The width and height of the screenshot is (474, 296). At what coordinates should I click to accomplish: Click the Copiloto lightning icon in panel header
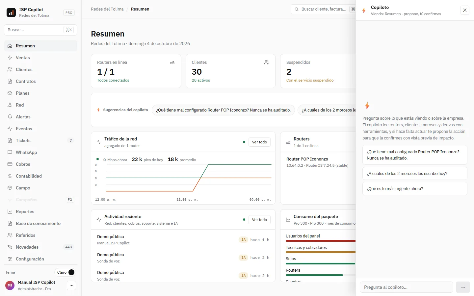(x=364, y=11)
